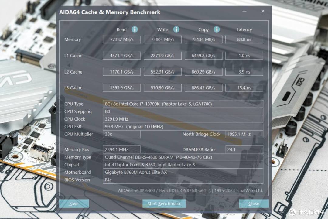Minimize the AIDA64 benchmark window
The height and width of the screenshot is (219, 328).
tap(244, 11)
